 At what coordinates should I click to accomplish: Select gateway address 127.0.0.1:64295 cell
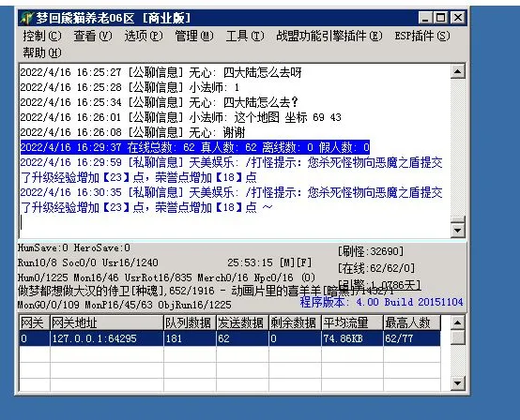[x=107, y=338]
